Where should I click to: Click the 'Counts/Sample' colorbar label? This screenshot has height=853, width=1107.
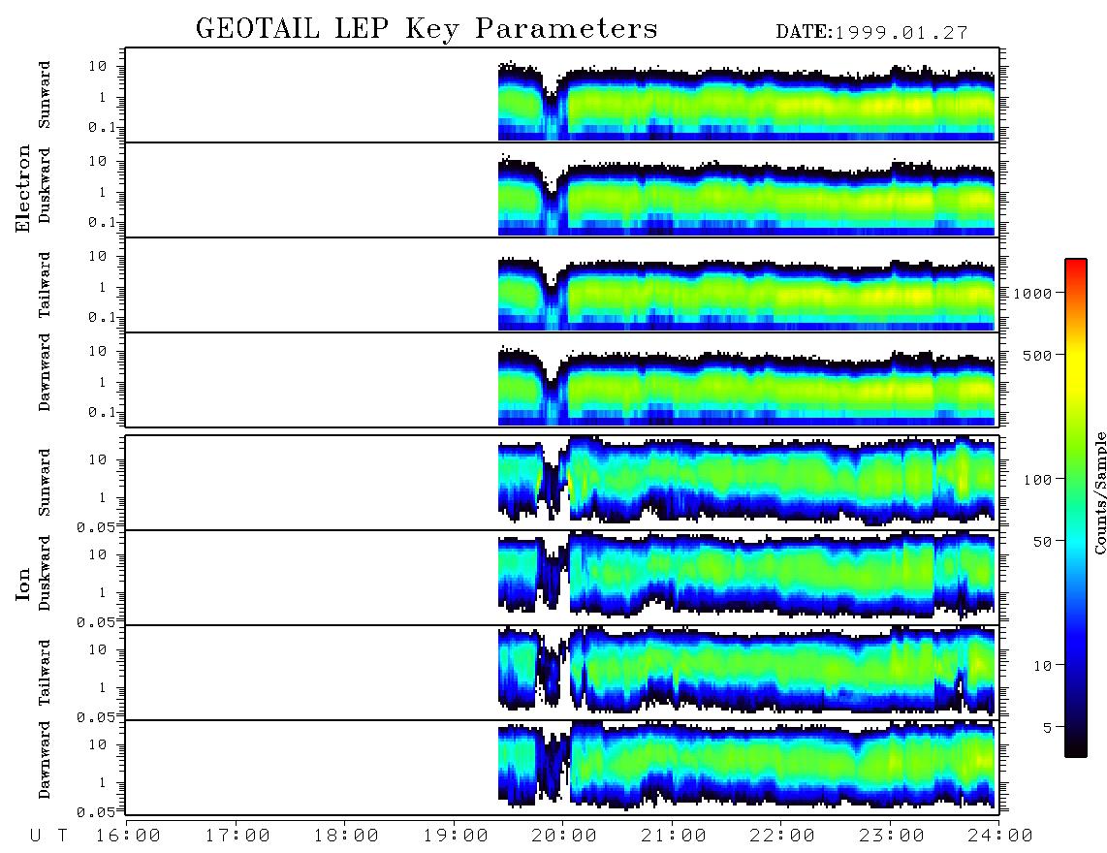[1099, 493]
